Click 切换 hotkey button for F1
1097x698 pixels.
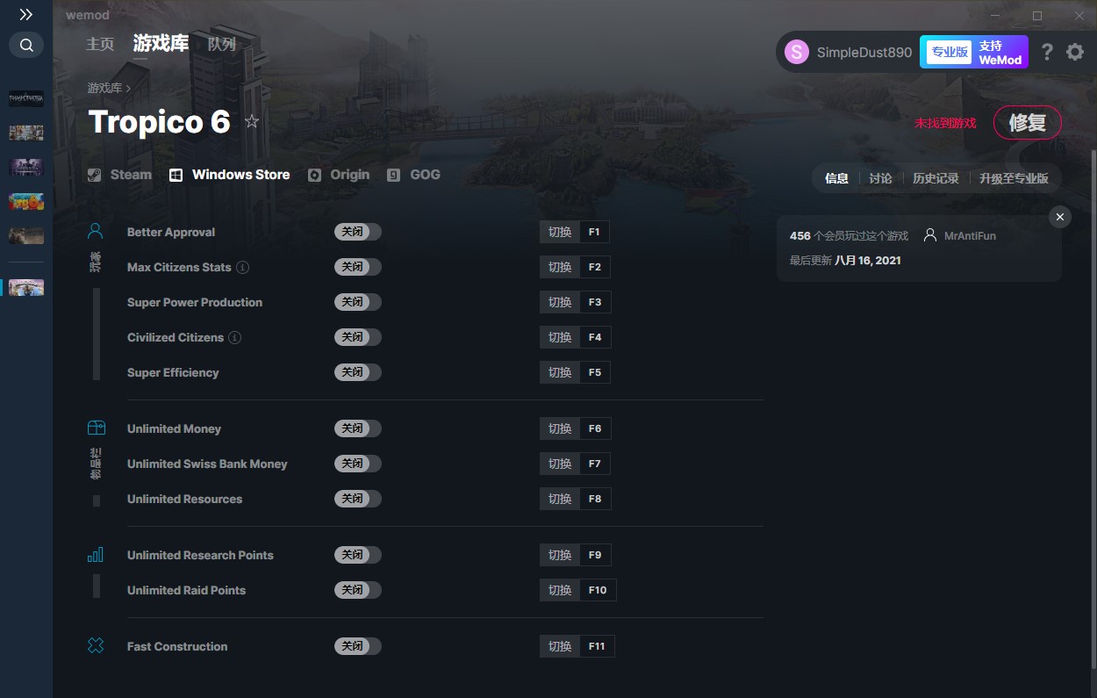(x=560, y=232)
